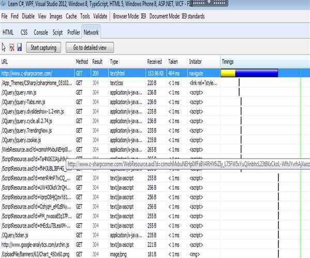Click the select element pointer icon
This screenshot has width=310, height=258.
click(4, 47)
